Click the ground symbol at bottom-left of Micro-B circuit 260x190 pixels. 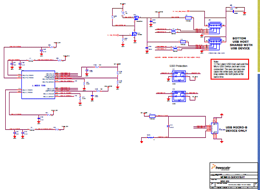pyautogui.click(x=142, y=142)
